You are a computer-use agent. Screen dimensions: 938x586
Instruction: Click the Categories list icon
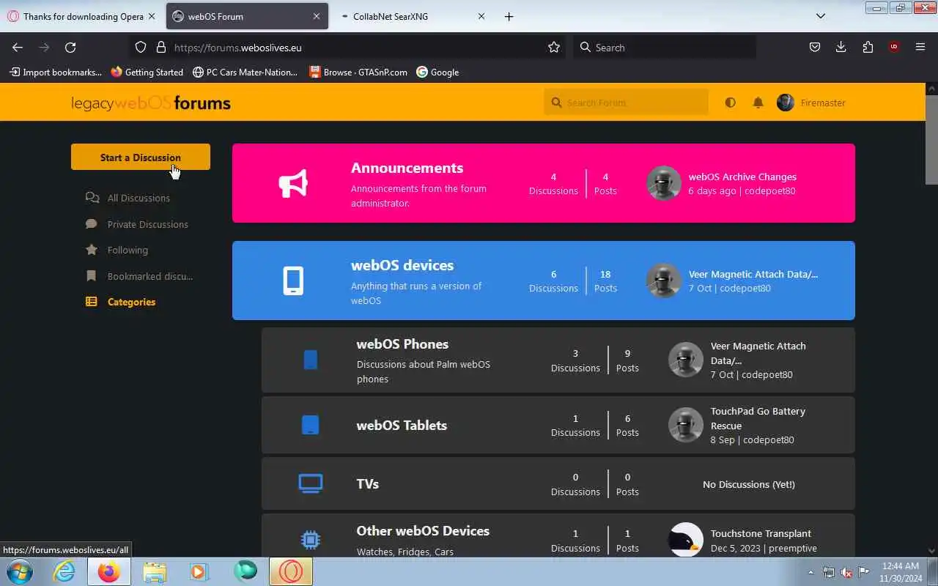pos(92,302)
